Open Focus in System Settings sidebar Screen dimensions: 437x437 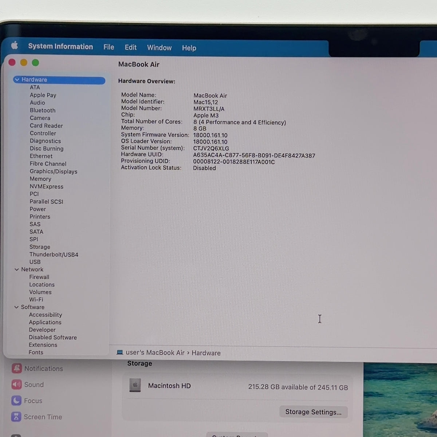point(27,401)
